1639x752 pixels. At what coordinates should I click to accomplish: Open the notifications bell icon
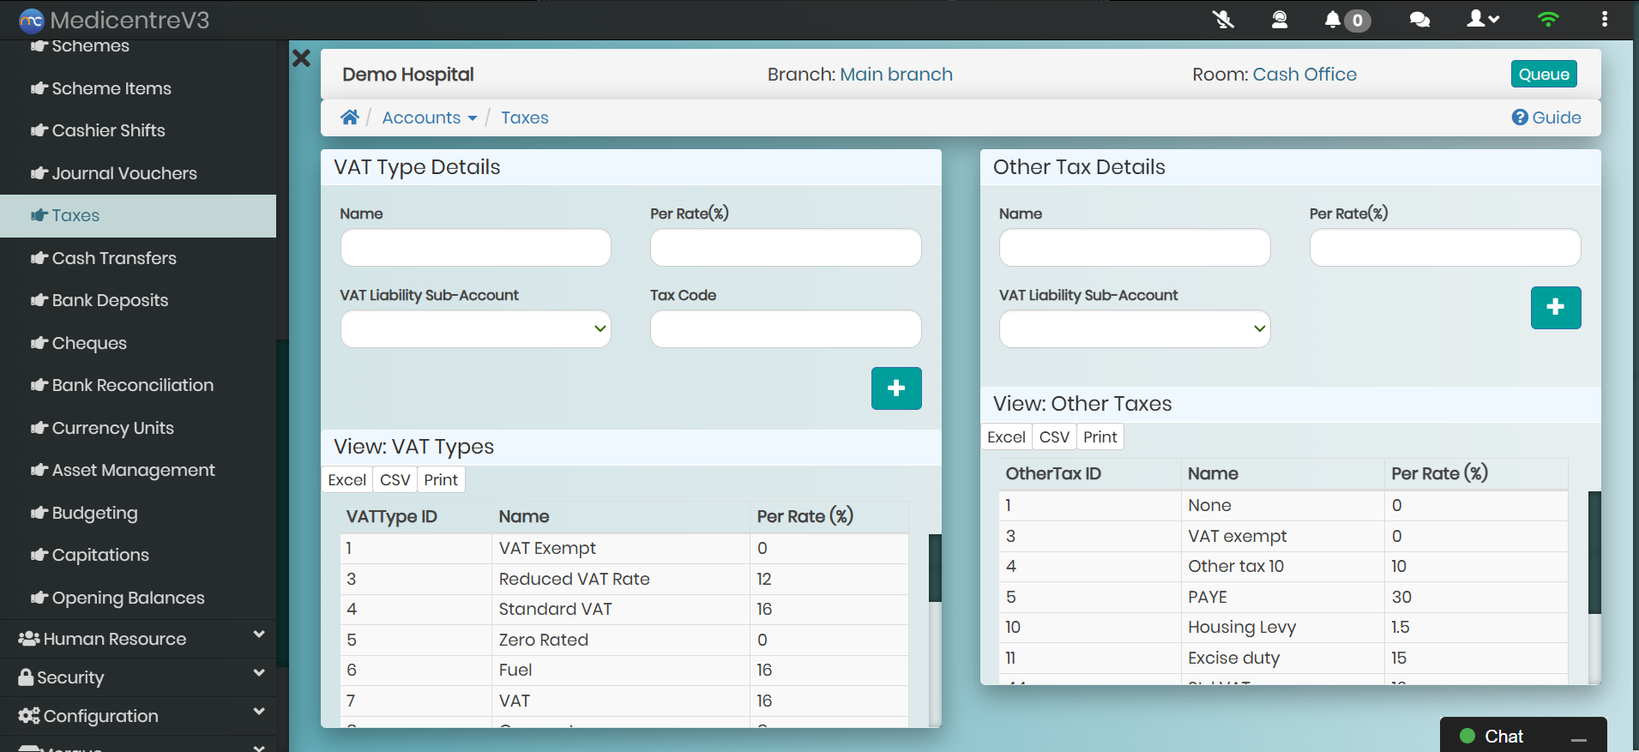pyautogui.click(x=1333, y=19)
